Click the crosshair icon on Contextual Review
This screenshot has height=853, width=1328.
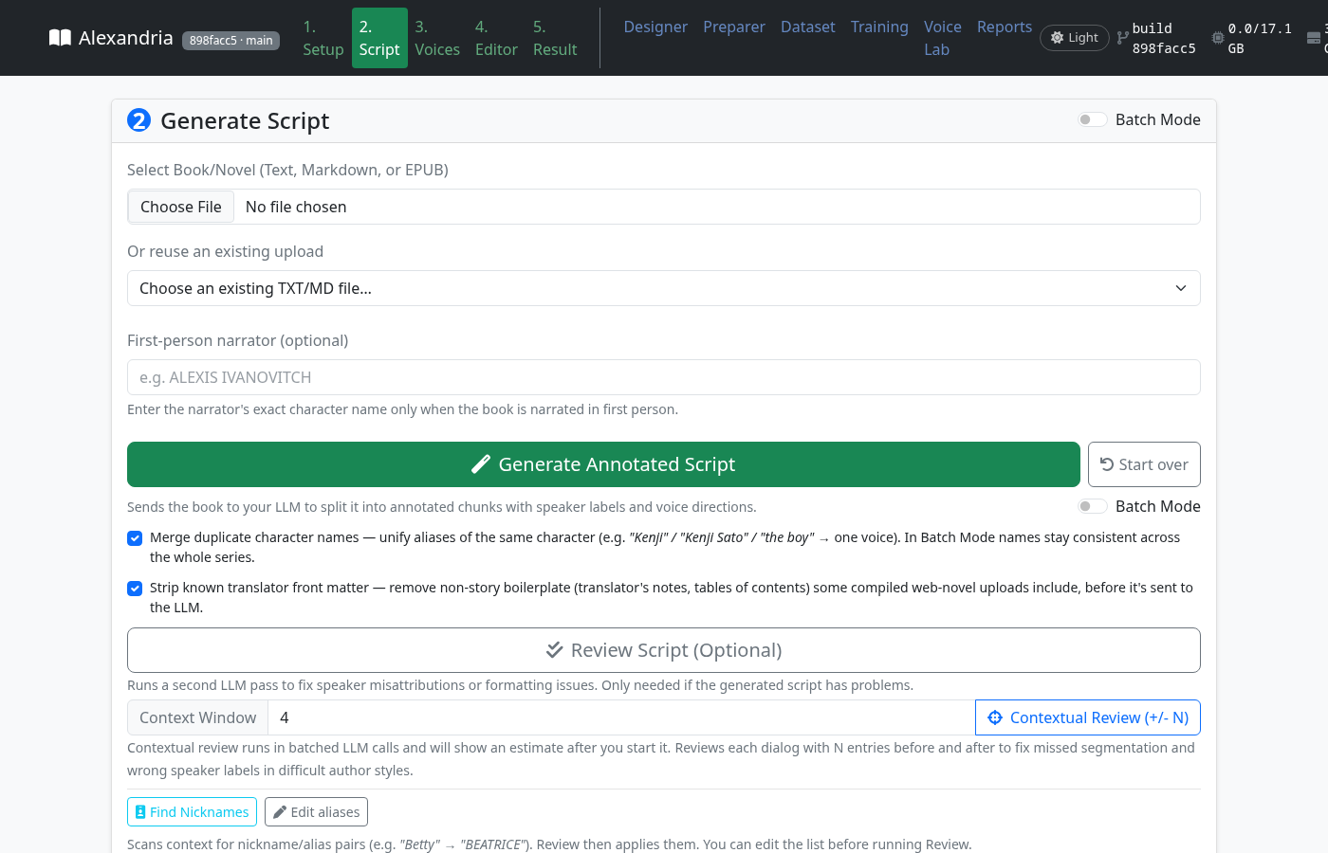pos(995,717)
